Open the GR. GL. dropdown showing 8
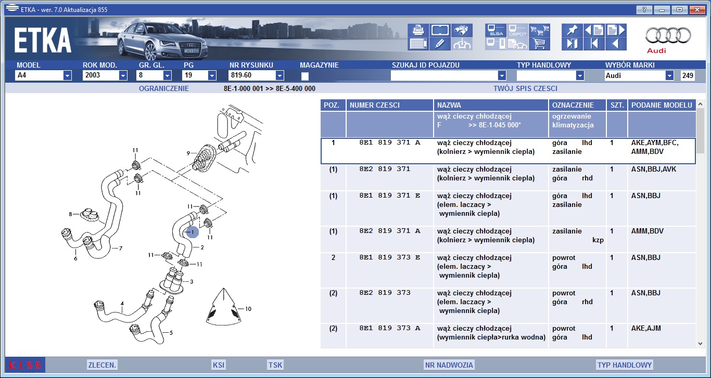Screen dimensions: 711x378 tap(167, 75)
